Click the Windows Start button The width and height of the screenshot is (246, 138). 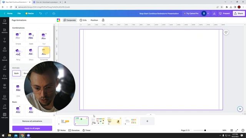tap(3, 135)
